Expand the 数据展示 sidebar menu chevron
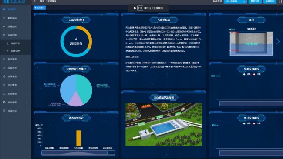The height and width of the screenshot is (159, 283). pos(27,18)
